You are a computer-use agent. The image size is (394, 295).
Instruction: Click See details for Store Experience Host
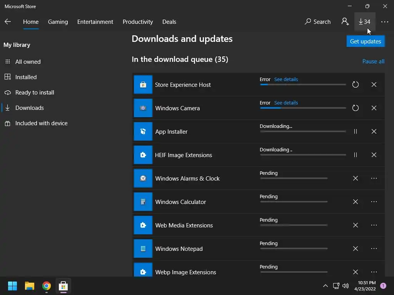tap(286, 79)
